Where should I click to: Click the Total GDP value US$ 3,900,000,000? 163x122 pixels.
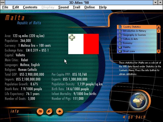(32, 74)
